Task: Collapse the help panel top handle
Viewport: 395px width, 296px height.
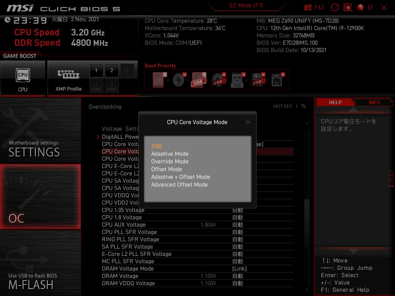Action: [x=353, y=109]
